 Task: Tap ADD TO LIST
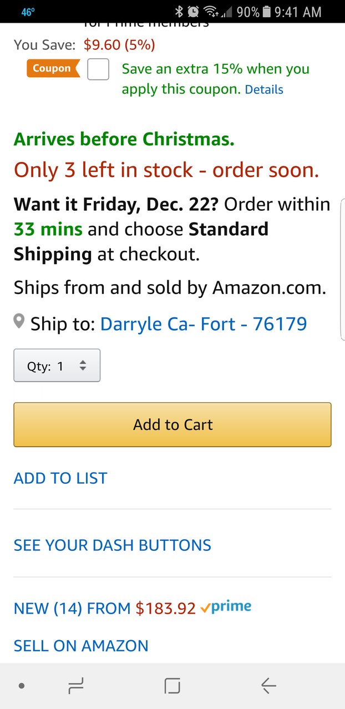click(60, 478)
